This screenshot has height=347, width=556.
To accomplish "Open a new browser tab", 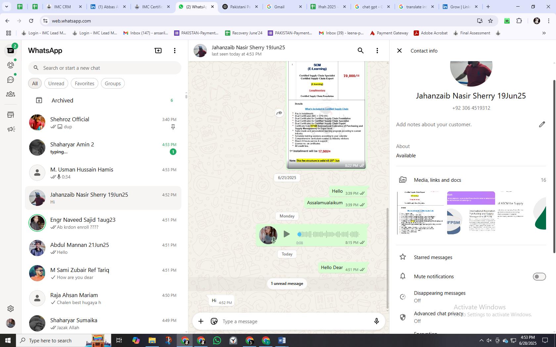I will 488,7.
